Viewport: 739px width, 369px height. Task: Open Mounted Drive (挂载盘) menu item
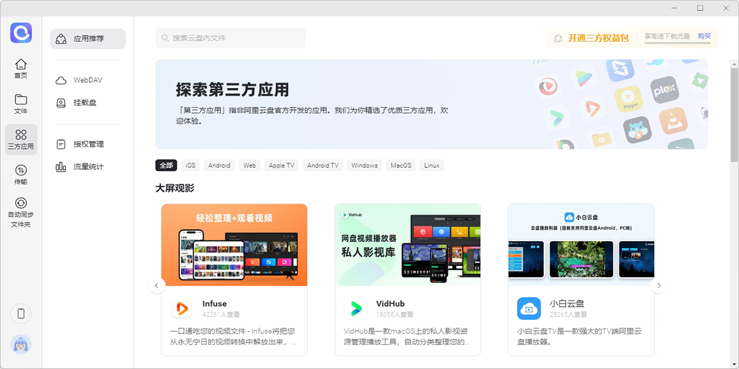click(88, 103)
